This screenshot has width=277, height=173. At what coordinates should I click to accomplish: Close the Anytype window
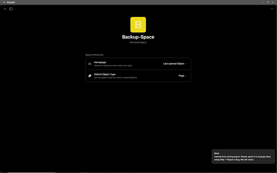(x=273, y=2)
